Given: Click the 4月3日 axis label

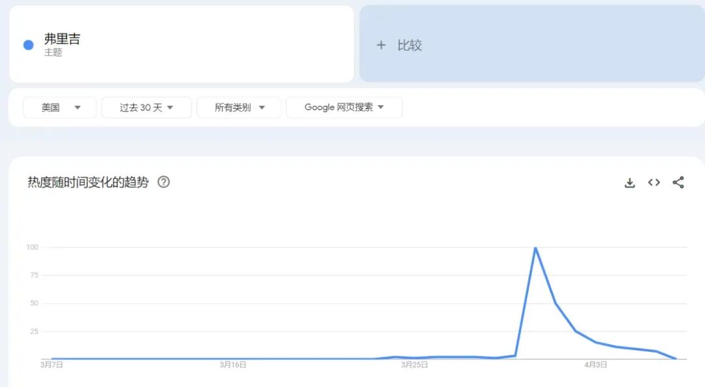Looking at the screenshot, I should (596, 365).
